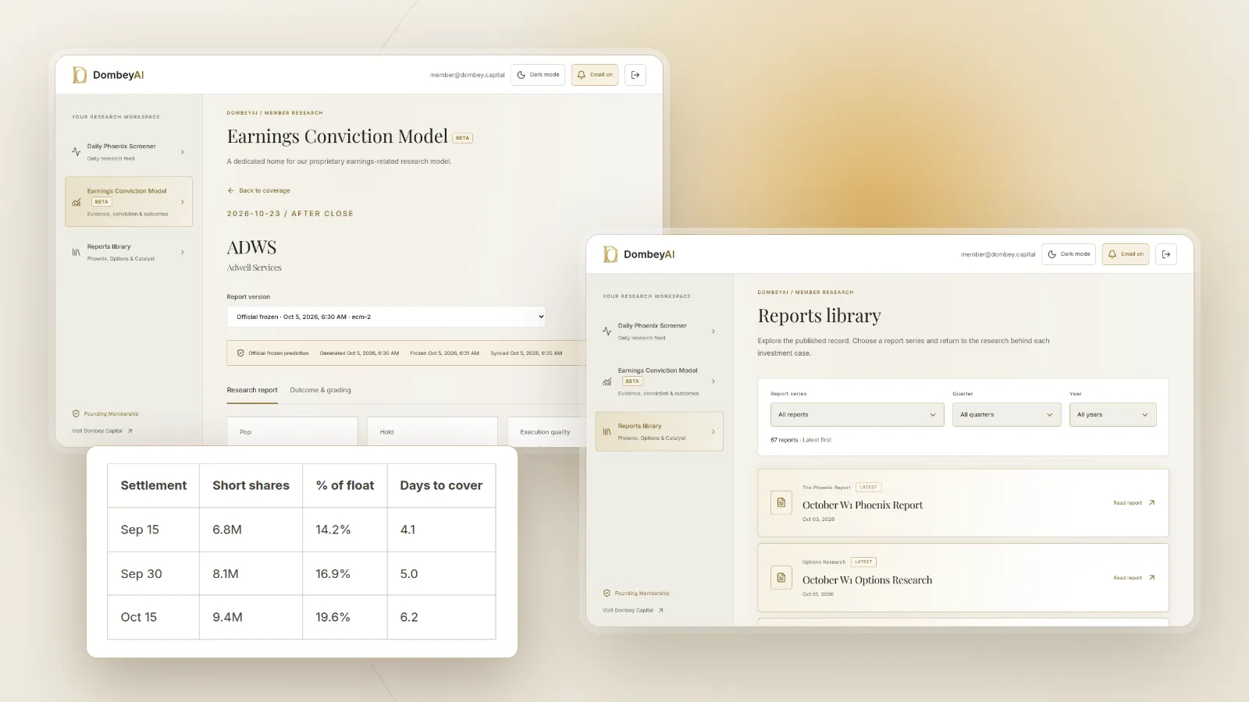Expand Reports library chevron in Earnings window
Viewport: 1249px width, 702px height.
click(183, 252)
